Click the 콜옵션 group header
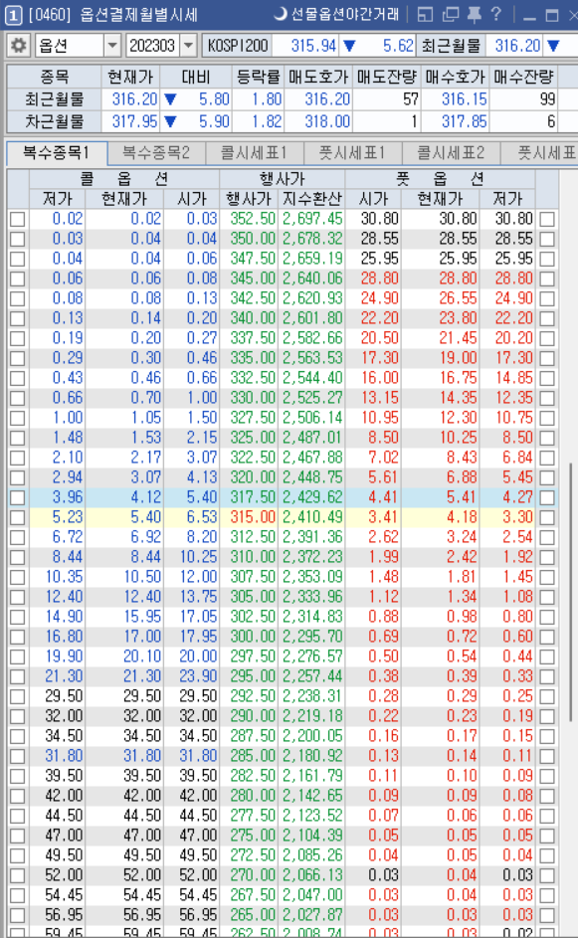The width and height of the screenshot is (578, 938). click(x=123, y=179)
